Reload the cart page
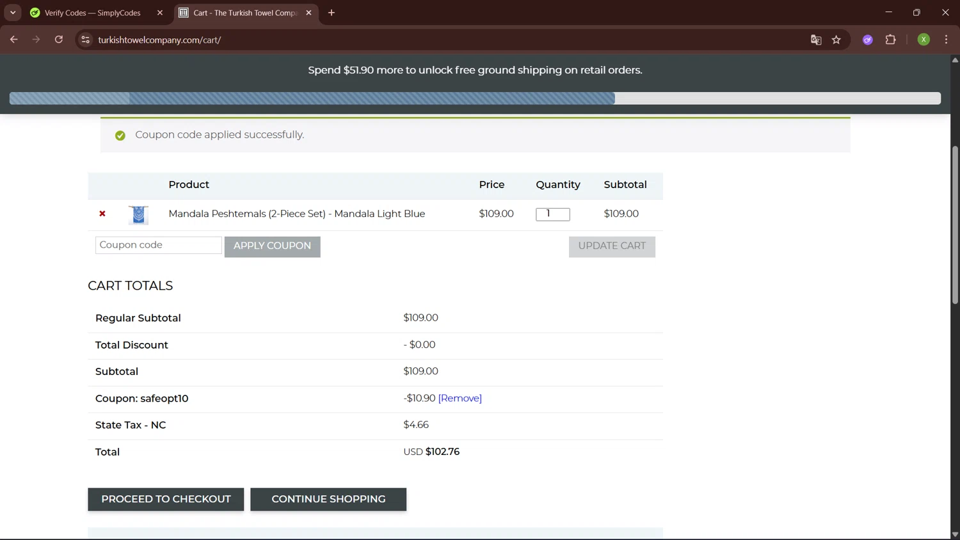960x540 pixels. point(59,40)
